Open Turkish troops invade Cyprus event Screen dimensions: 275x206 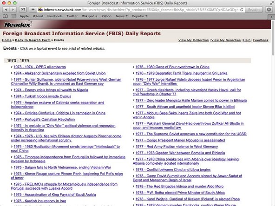[42, 97]
